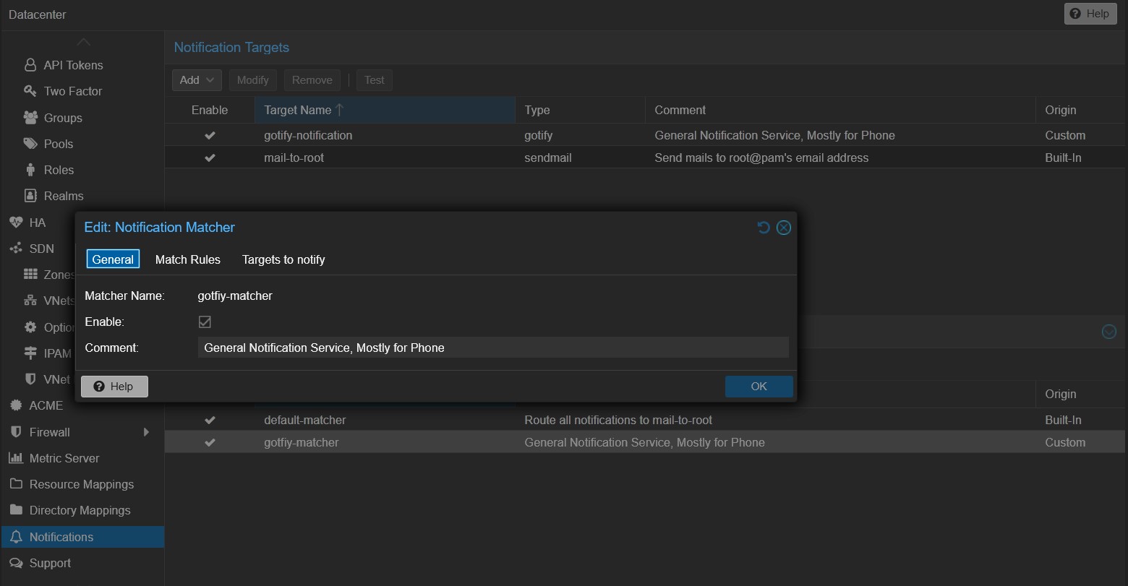This screenshot has width=1128, height=586.
Task: Open the Zones grid icon
Action: click(30, 275)
